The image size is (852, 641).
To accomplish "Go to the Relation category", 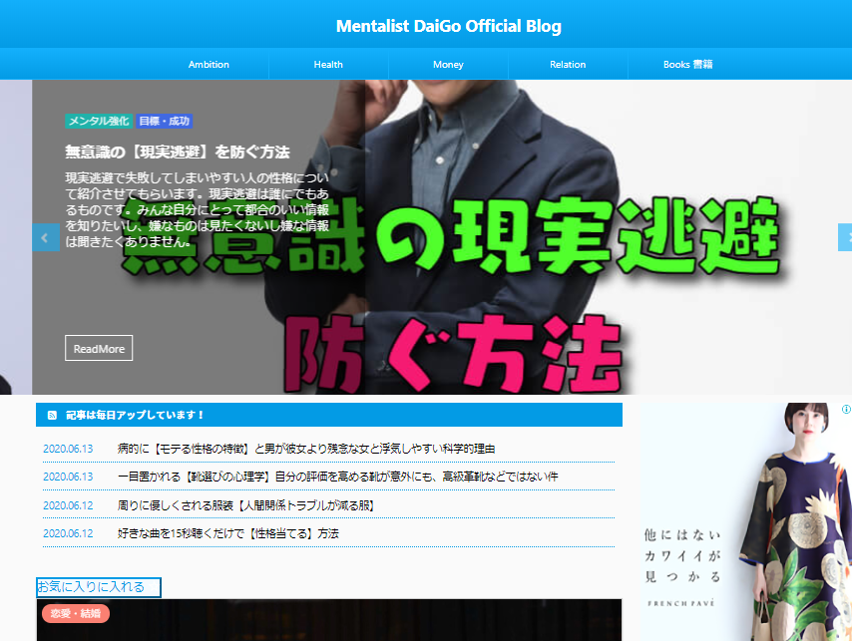I will [x=568, y=65].
